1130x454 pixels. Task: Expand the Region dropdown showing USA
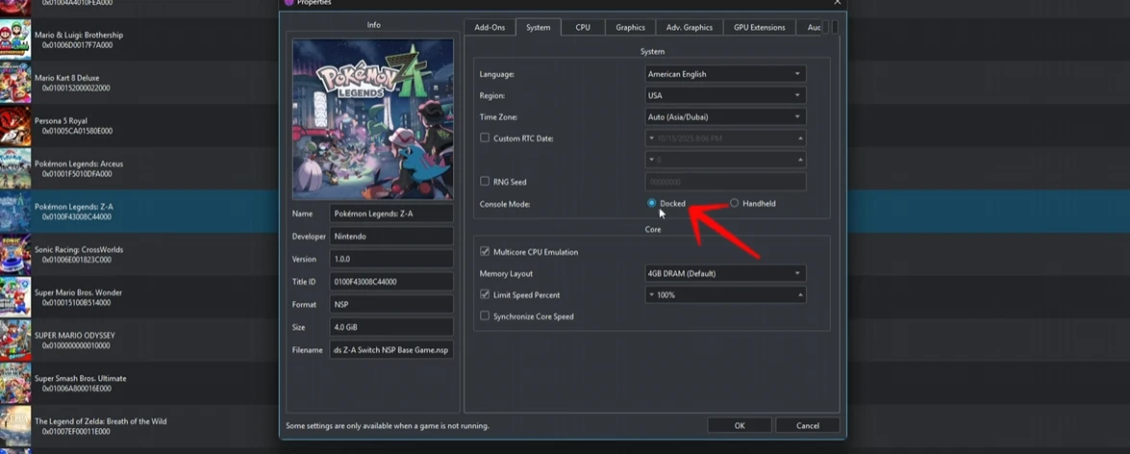[x=725, y=95]
